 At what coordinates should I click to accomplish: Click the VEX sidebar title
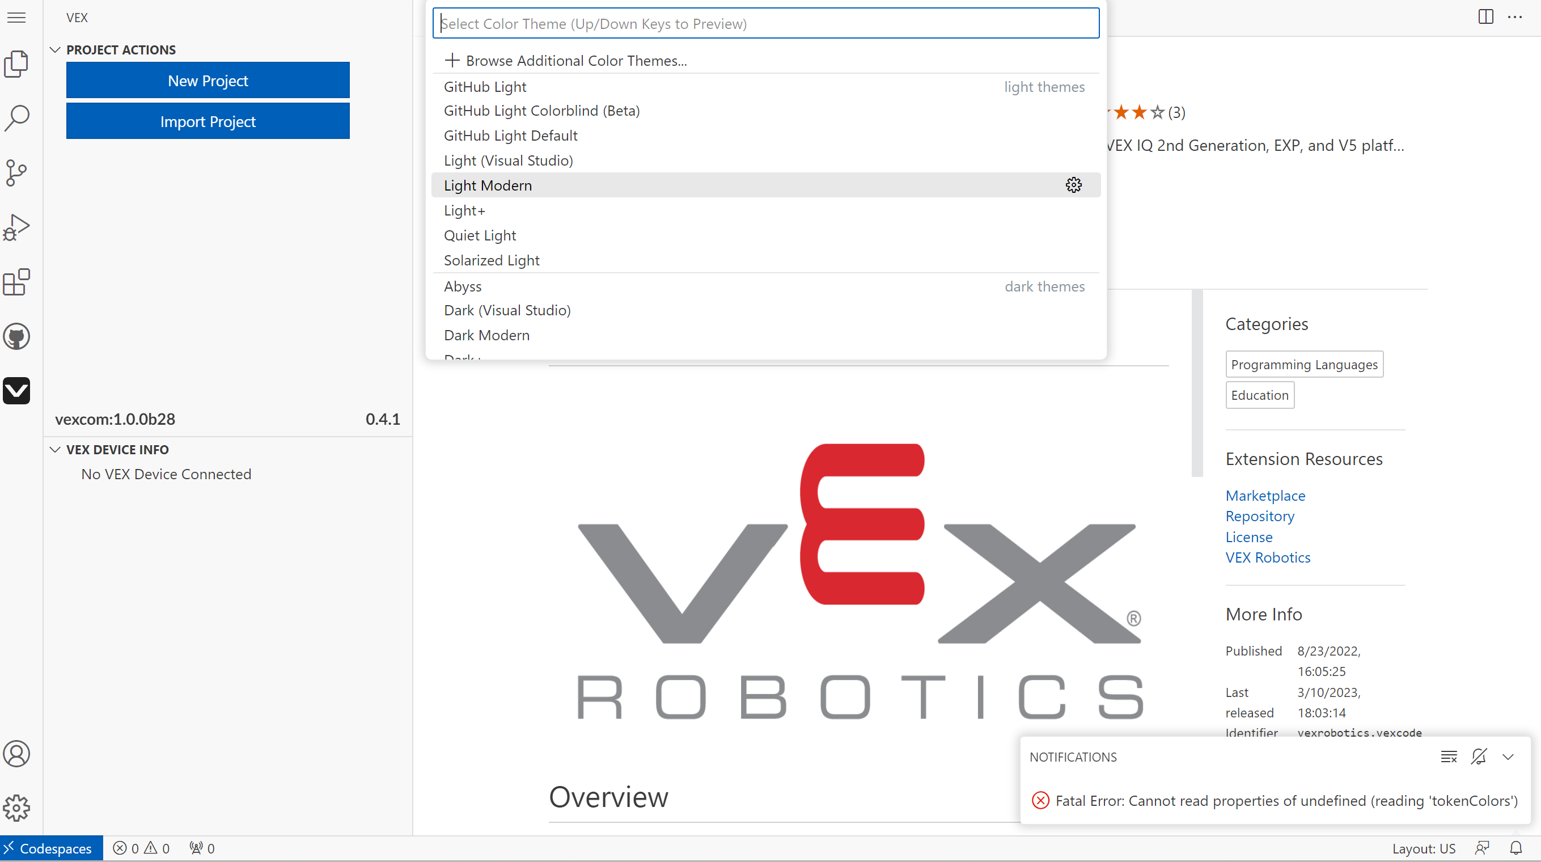click(x=77, y=18)
